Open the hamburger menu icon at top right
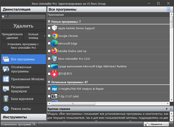This screenshot has height=127, width=174. coord(168,9)
